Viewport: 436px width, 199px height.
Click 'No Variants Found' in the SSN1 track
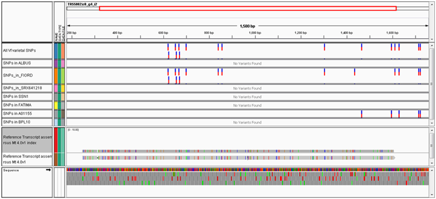point(247,97)
